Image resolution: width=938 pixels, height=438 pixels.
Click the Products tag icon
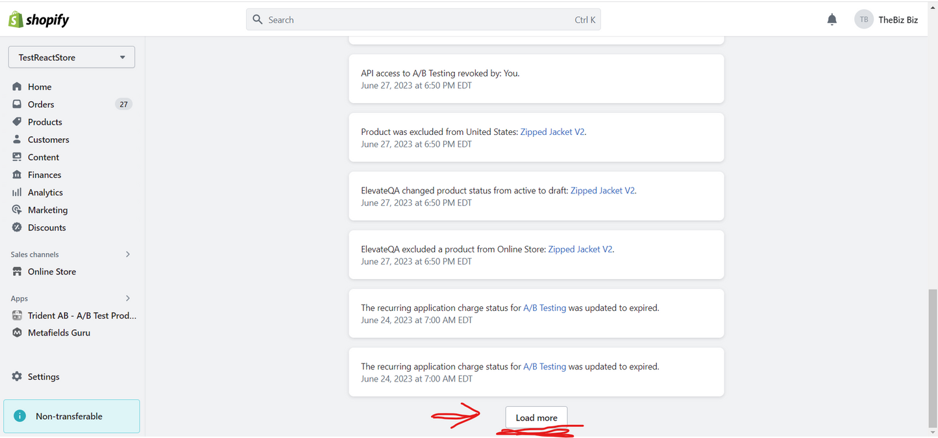click(x=17, y=122)
